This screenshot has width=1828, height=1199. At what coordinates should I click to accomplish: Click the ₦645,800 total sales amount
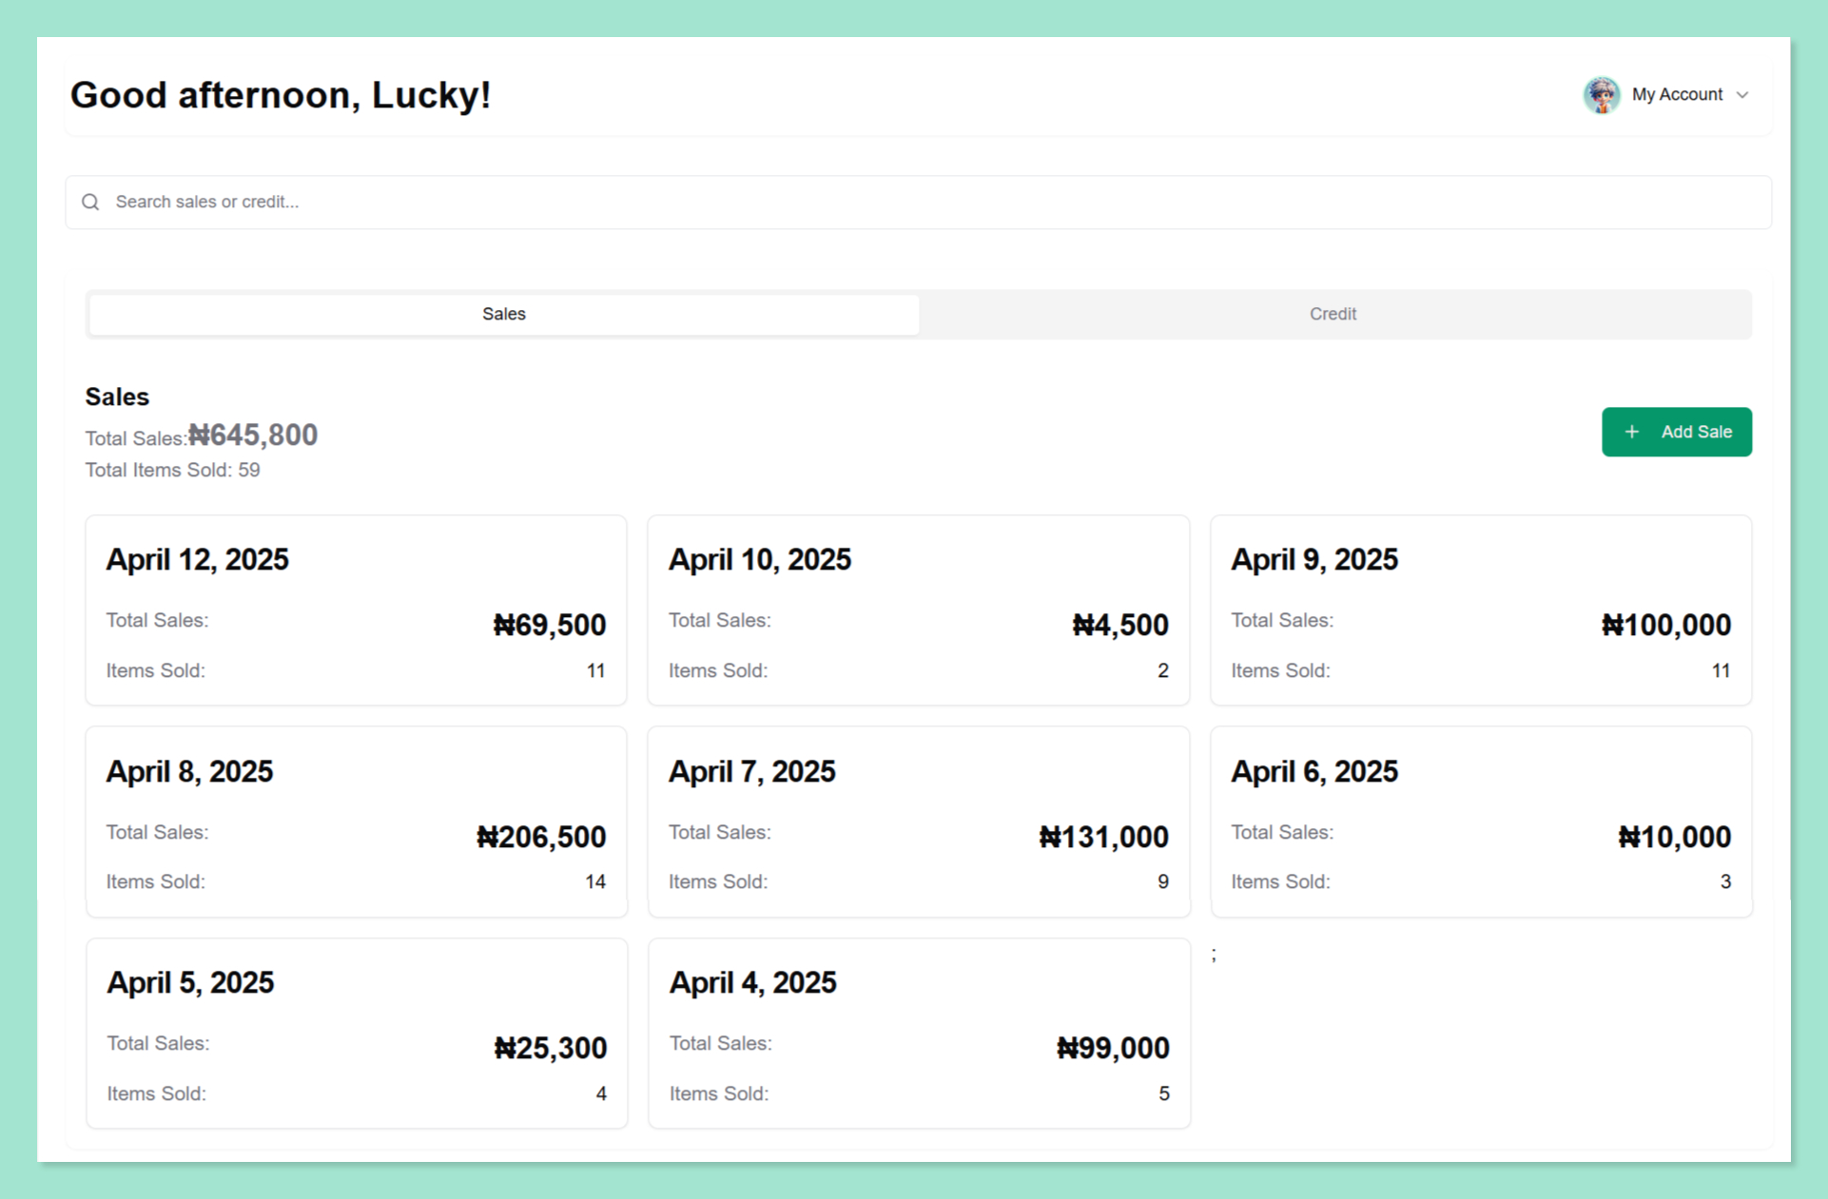[253, 435]
